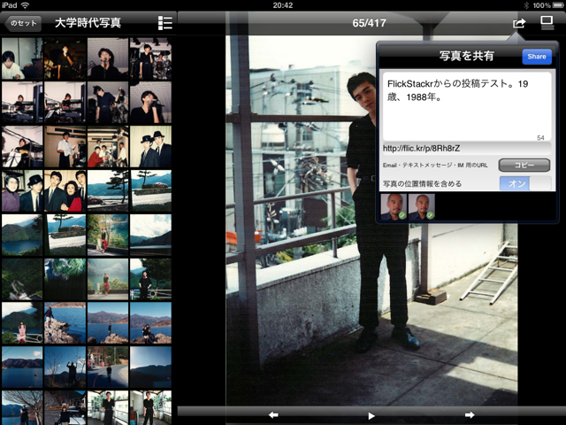
Task: Go to previous photo with left arrow
Action: tap(273, 414)
